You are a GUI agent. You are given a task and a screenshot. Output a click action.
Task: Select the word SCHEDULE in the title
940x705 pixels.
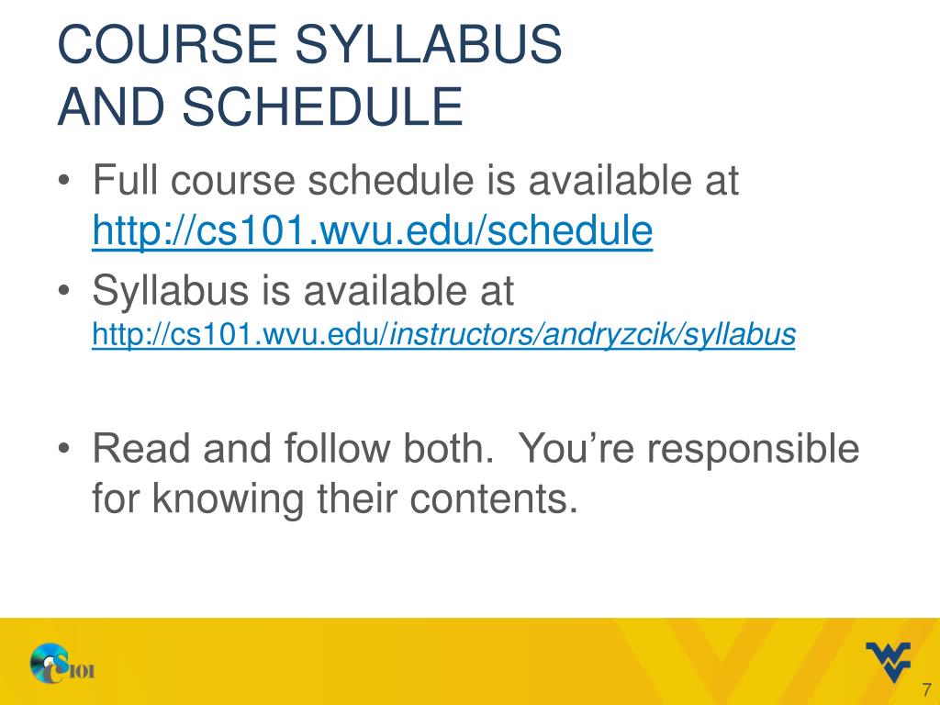pyautogui.click(x=322, y=106)
